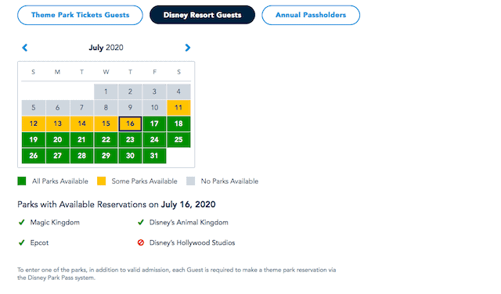Open the Annual Passholders tab
Viewport: 501px width, 294px height.
[311, 15]
